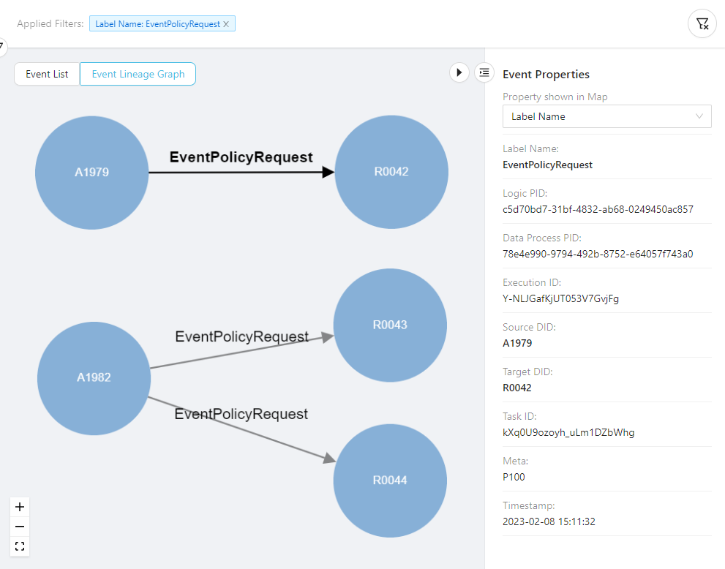Viewport: 725px width, 569px height.
Task: Click the R0043 graph node
Action: (390, 325)
